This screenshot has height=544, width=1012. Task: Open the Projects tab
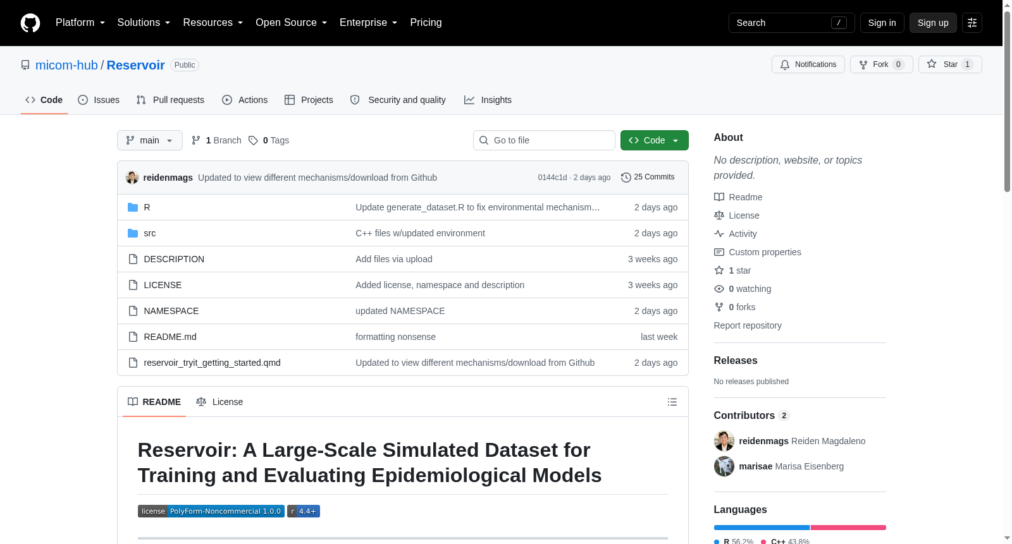pos(309,100)
